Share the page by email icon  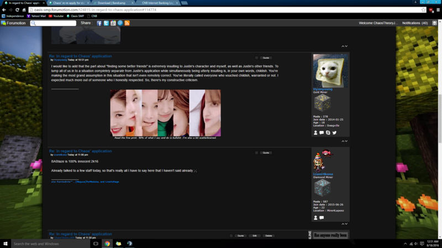120,23
